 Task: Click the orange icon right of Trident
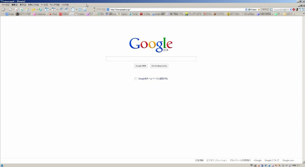point(259,10)
